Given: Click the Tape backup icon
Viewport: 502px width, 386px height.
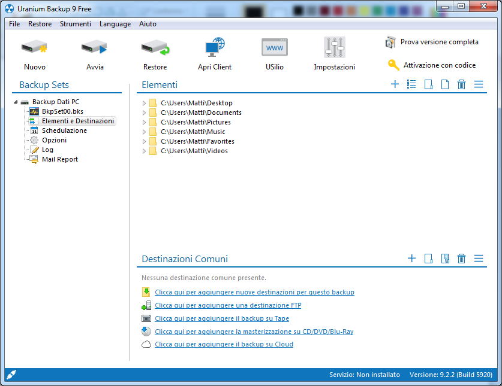Looking at the screenshot, I should click(x=146, y=318).
